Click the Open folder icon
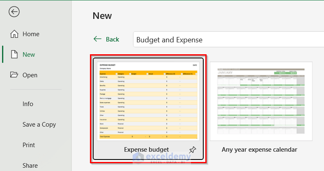Viewport: 324px width, 171px height. tap(14, 75)
